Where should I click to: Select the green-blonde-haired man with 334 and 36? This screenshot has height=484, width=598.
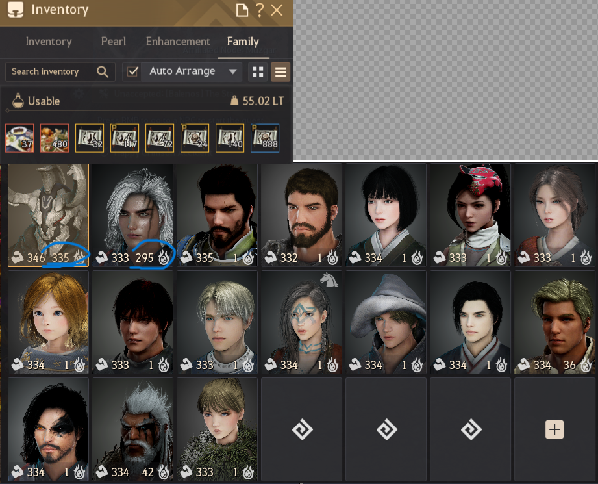(x=555, y=322)
